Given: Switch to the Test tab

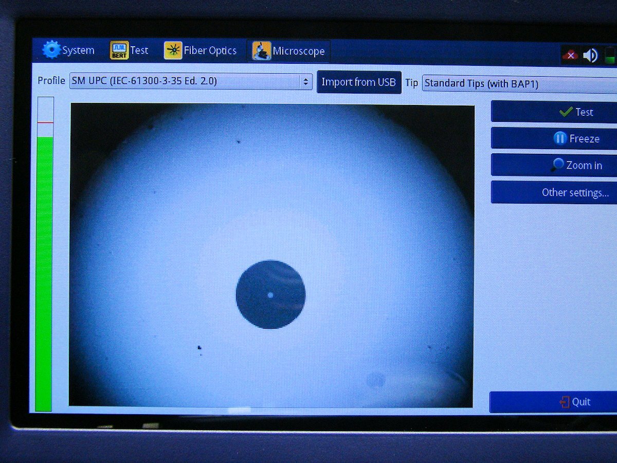Looking at the screenshot, I should pyautogui.click(x=129, y=50).
